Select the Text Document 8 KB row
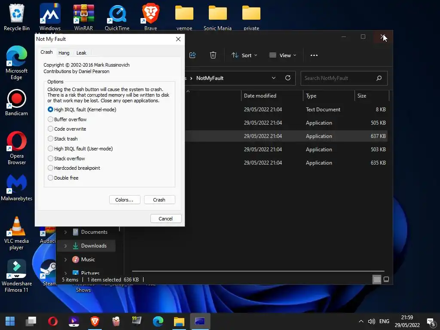Image resolution: width=440 pixels, height=330 pixels. tap(287, 110)
